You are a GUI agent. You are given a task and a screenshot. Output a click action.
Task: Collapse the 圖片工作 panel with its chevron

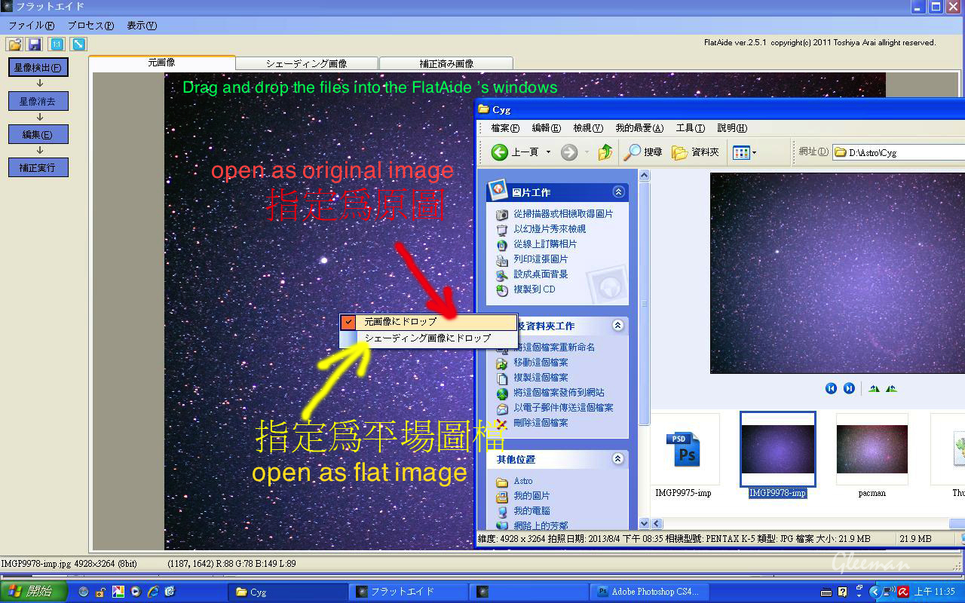618,192
